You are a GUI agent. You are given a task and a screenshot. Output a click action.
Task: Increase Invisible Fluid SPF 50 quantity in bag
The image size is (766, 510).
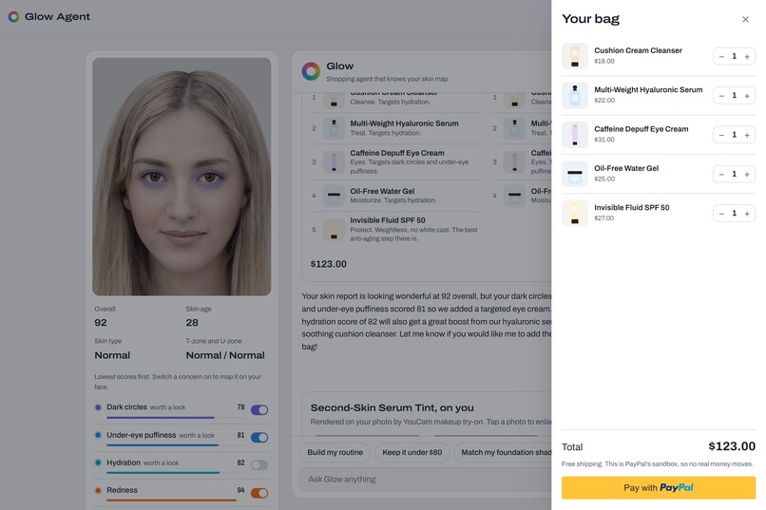click(x=747, y=214)
